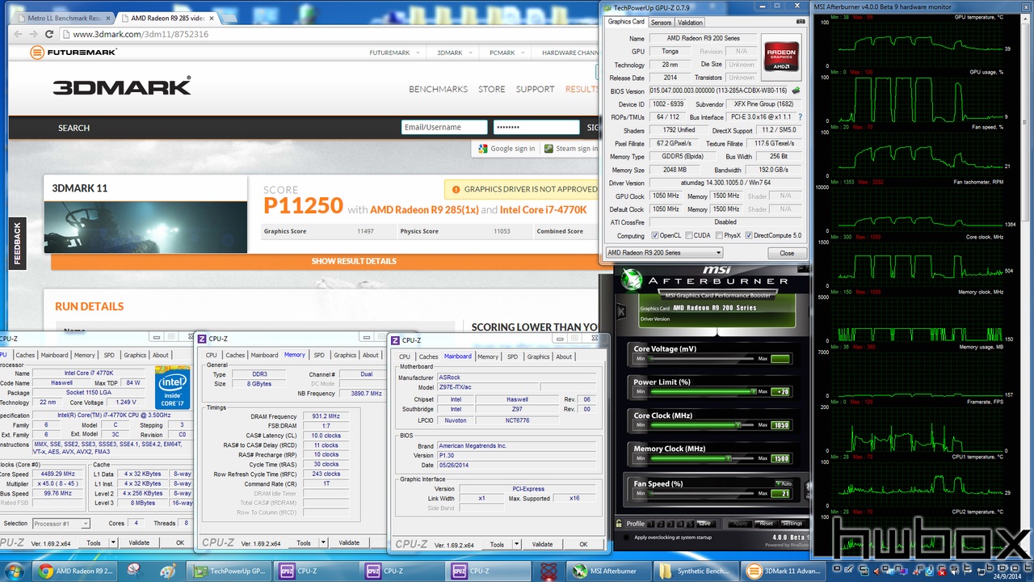Click OK in CPU-Z Mainboard window
Screen dimensions: 1034x582
click(x=583, y=544)
